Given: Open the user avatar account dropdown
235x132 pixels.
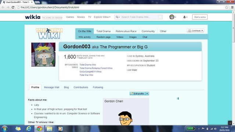Looking at the screenshot, I should (x=173, y=17).
